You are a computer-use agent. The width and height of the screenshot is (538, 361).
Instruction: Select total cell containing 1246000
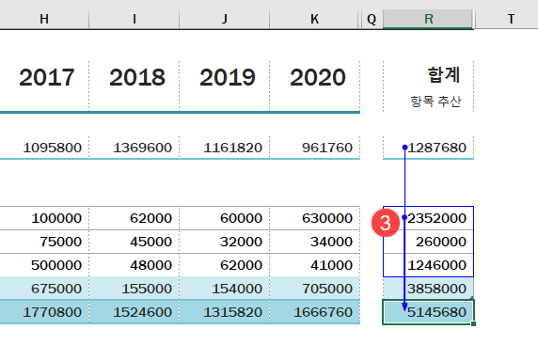coord(428,265)
